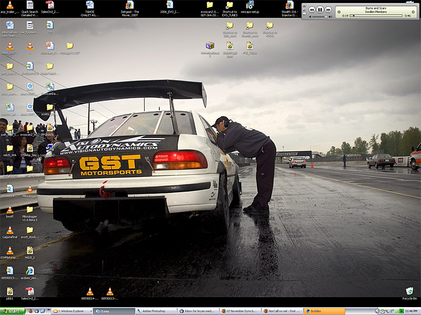Open the Zeitgeist - The Movie shortcut

[129, 8]
